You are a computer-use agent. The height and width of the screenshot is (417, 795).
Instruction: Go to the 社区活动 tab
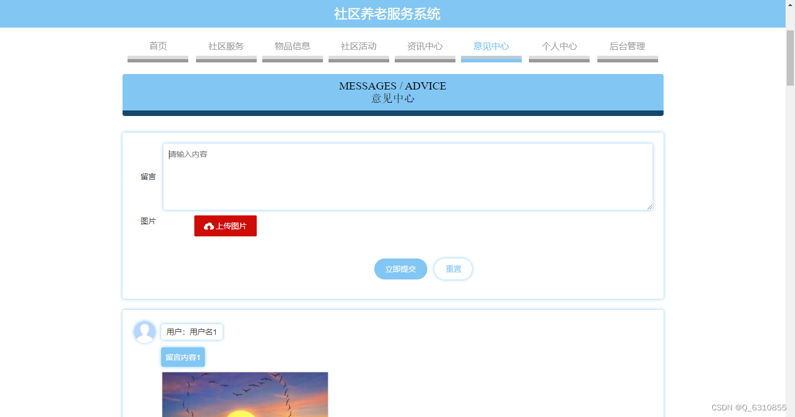tap(358, 46)
